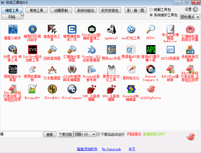Launch EditPlus爆破版 icon

click(x=171, y=69)
